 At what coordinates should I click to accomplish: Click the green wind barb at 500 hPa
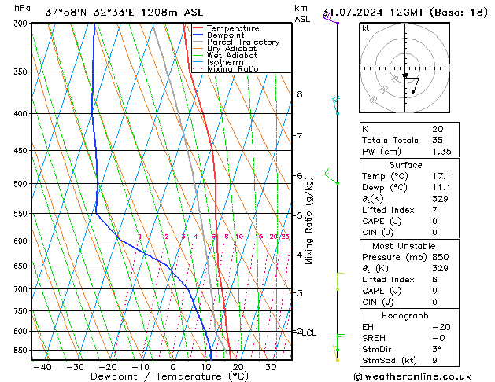(331, 177)
